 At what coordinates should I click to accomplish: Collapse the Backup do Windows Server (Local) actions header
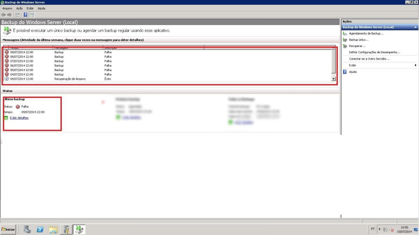[x=415, y=27]
